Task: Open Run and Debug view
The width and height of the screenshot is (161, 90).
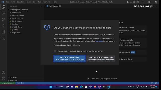Action: (3, 26)
